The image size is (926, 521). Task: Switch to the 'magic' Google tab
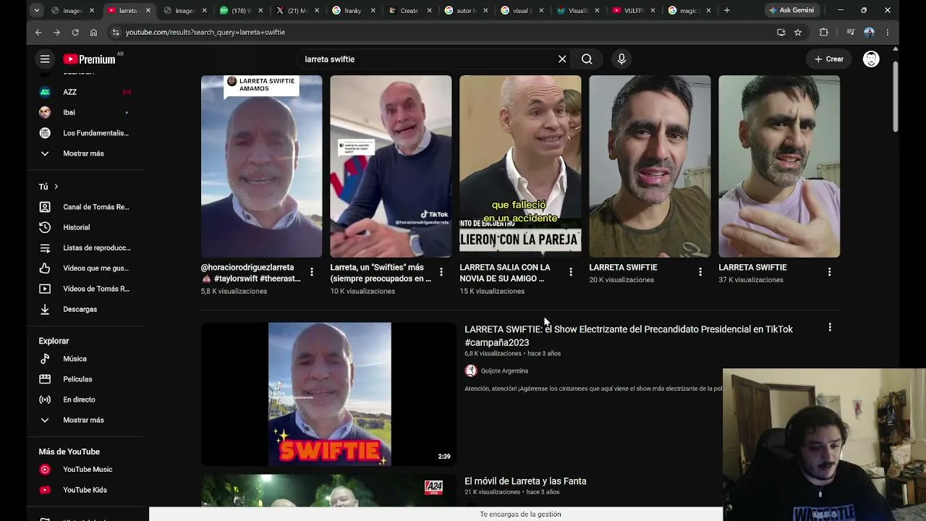click(690, 10)
